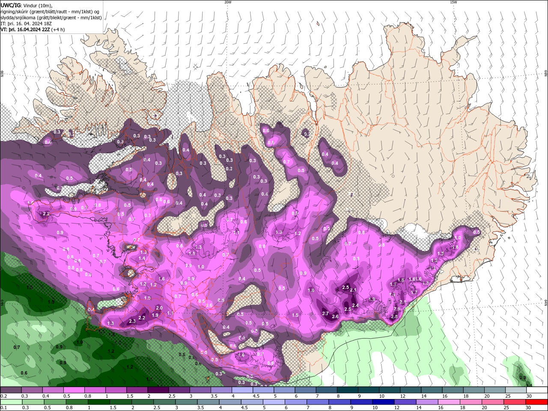Click the "rigning/skúrir" legend description line
Viewport: 548px width, 411px height.
50,12
